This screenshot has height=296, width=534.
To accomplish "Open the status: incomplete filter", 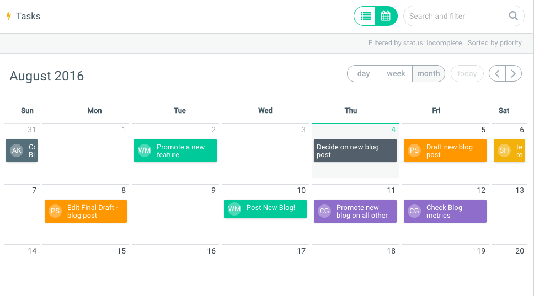I will pyautogui.click(x=432, y=43).
